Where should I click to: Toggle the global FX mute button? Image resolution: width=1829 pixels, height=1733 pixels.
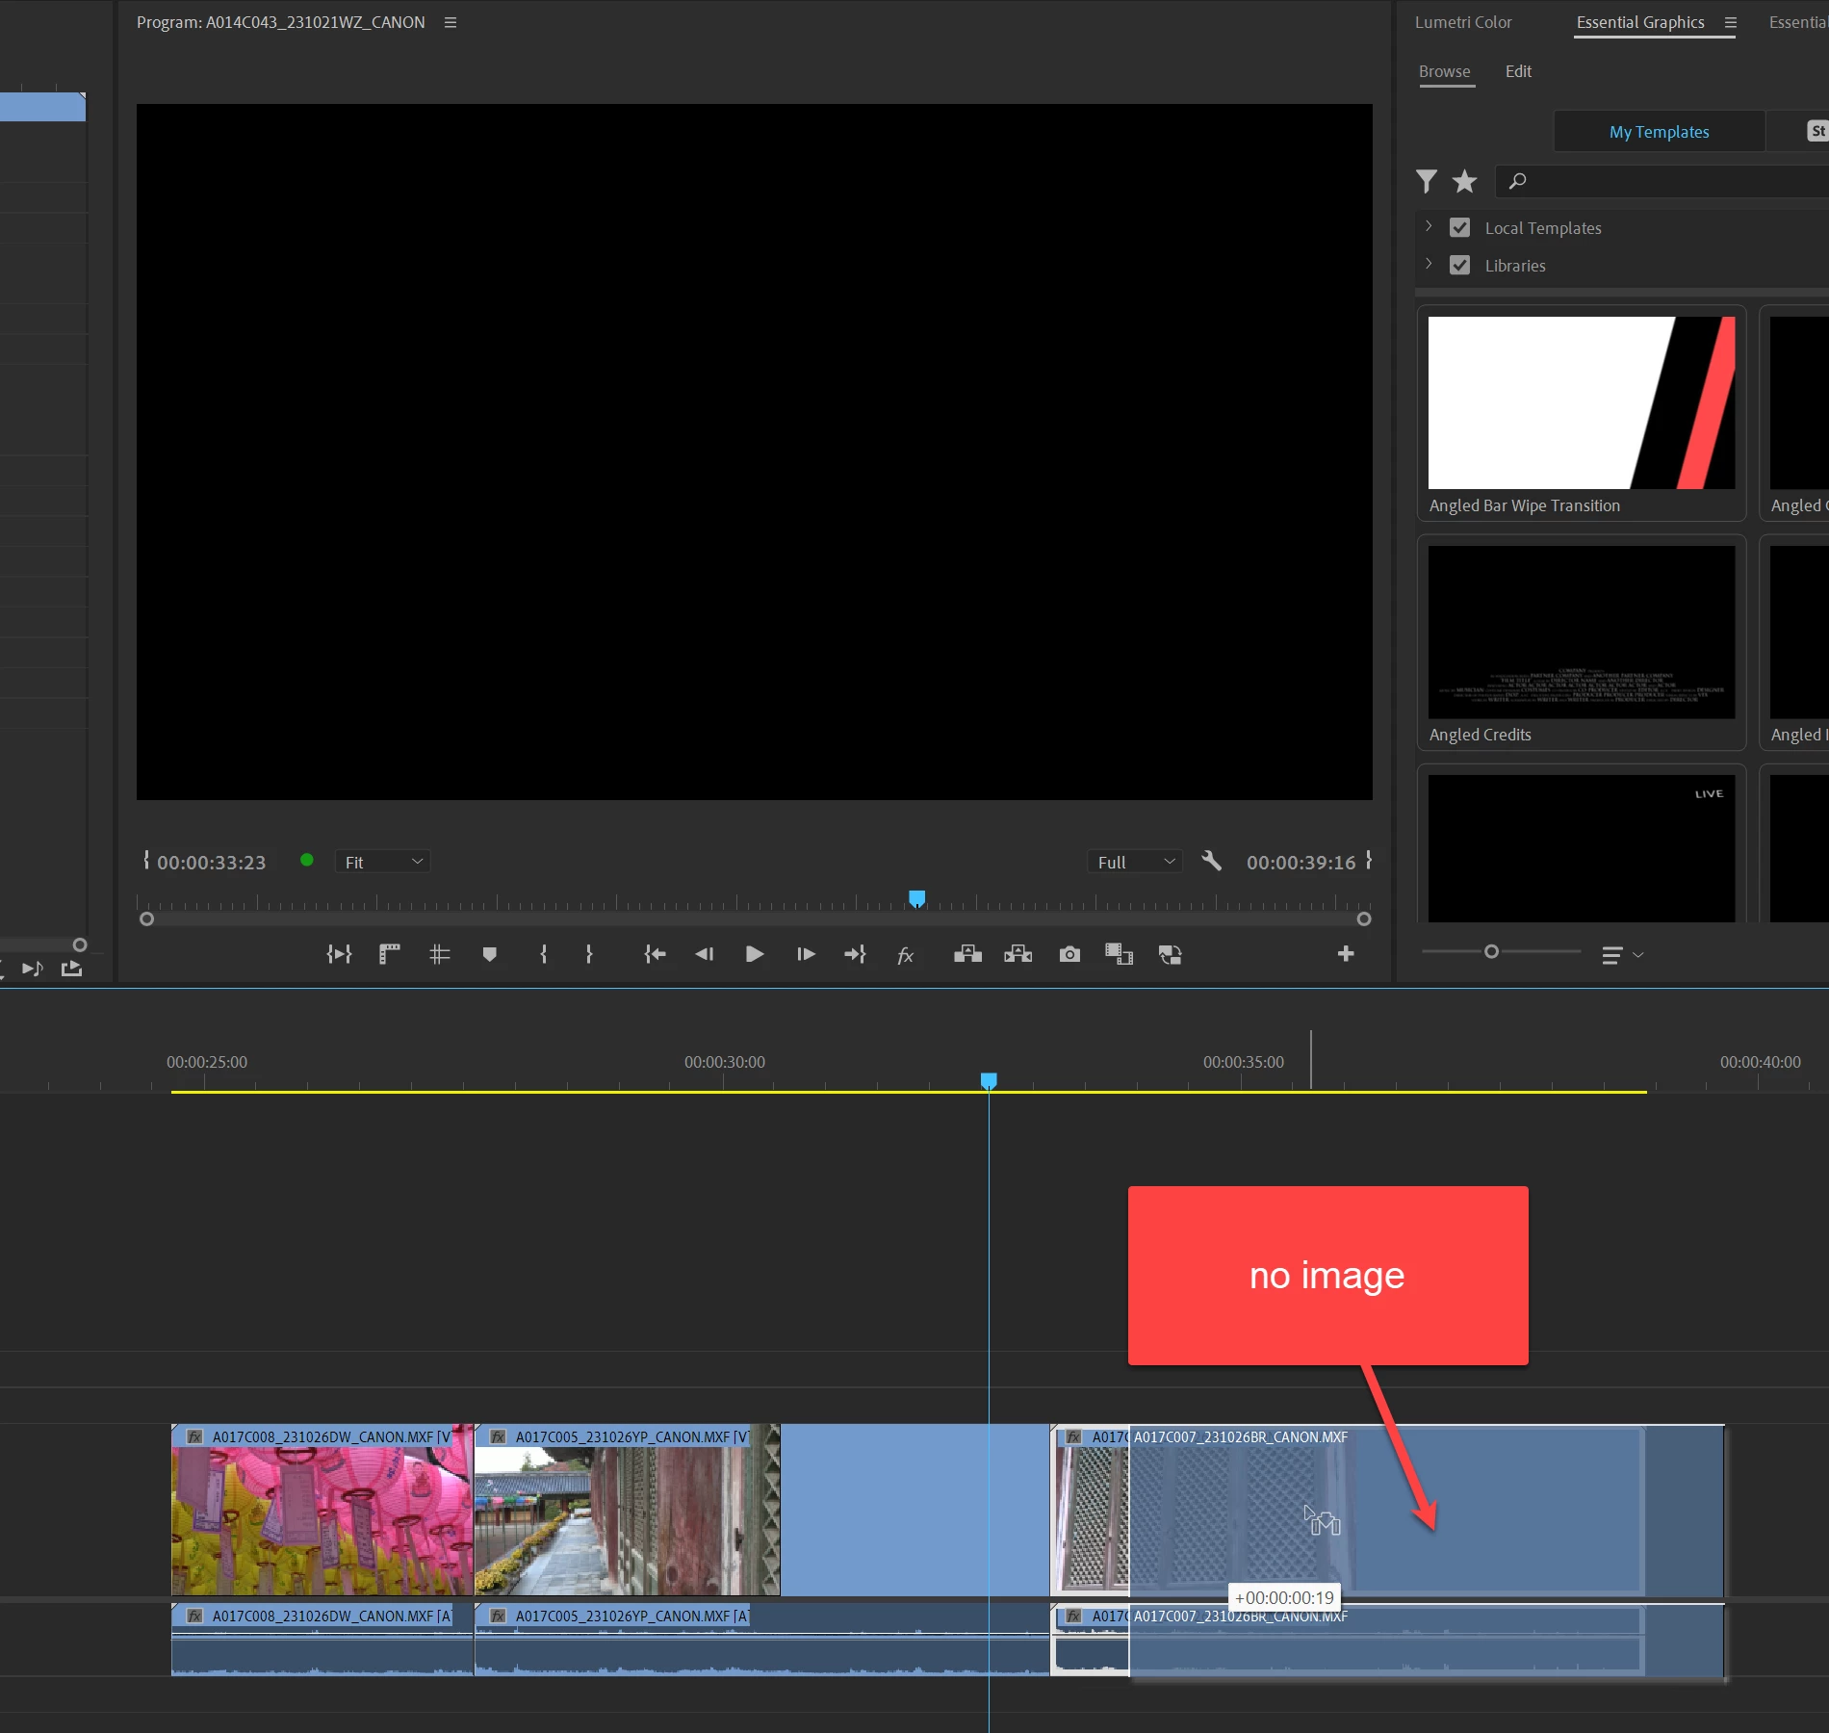point(905,955)
